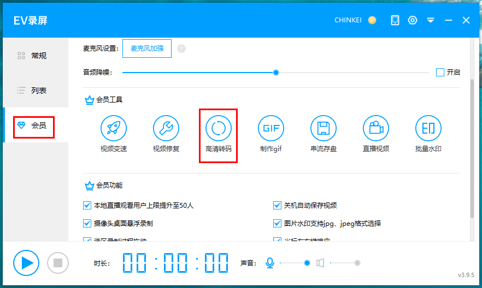The image size is (482, 288).
Task: Switch to the 列表 sidebar tab
Action: 36,91
